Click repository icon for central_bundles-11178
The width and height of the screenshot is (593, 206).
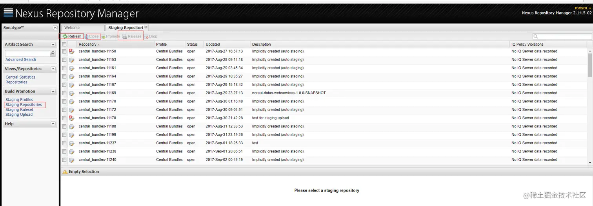tap(72, 118)
